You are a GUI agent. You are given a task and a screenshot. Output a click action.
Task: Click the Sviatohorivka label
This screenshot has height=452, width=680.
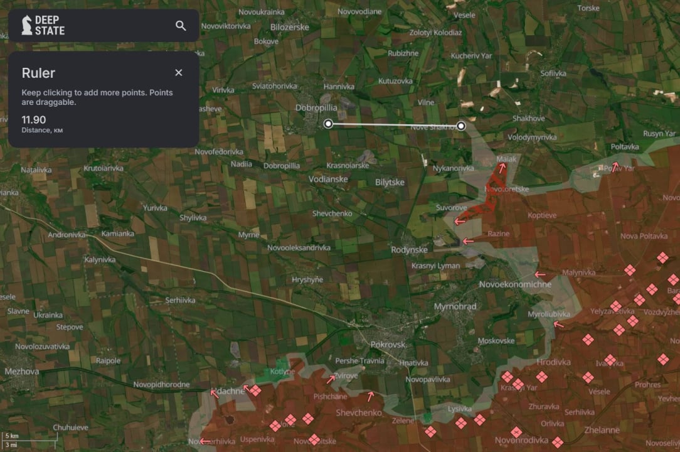(274, 86)
